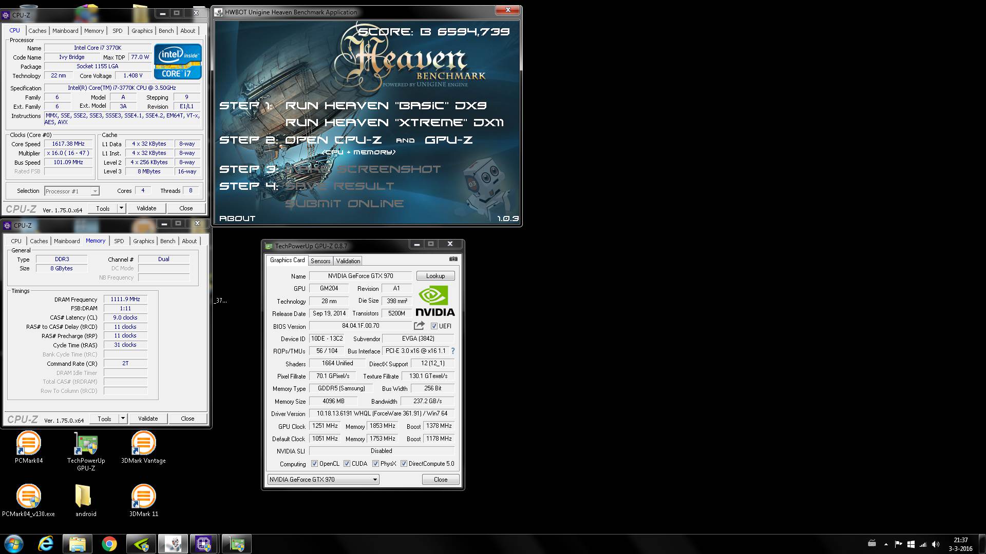Click the bus interface question mark in GPU-Z

click(453, 351)
